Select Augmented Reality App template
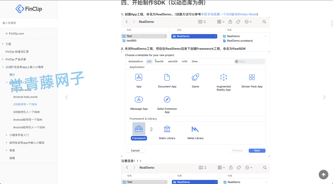 coord(224,83)
